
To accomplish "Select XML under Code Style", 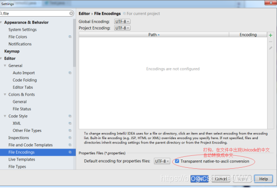I will [x=17, y=123].
